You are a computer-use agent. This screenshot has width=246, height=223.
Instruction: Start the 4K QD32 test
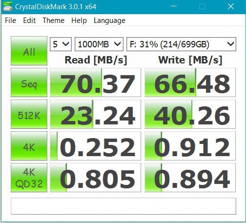pos(29,178)
